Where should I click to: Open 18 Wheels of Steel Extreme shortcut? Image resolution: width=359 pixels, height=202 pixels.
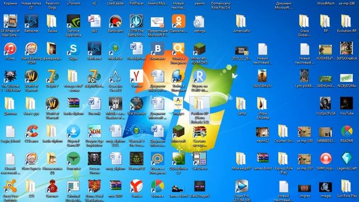coord(10,22)
